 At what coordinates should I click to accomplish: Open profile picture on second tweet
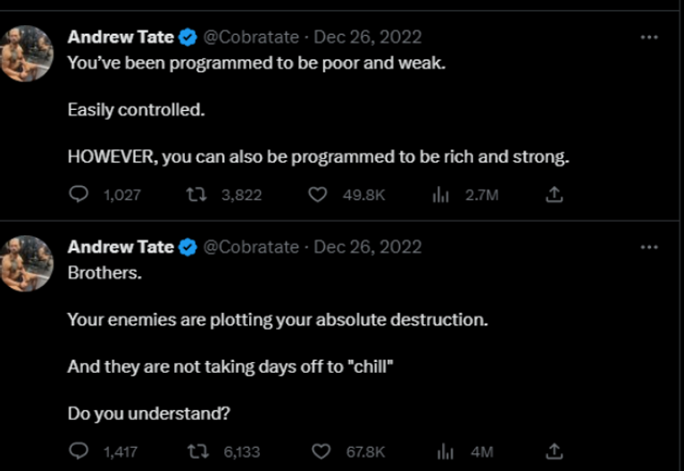point(26,264)
